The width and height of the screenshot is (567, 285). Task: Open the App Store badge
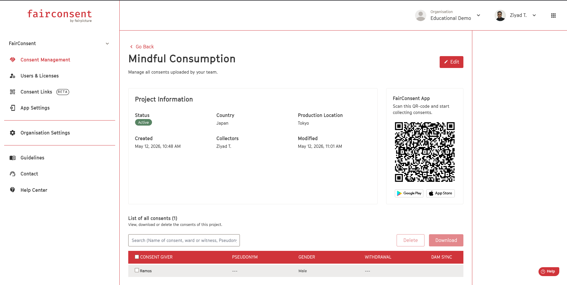(441, 193)
